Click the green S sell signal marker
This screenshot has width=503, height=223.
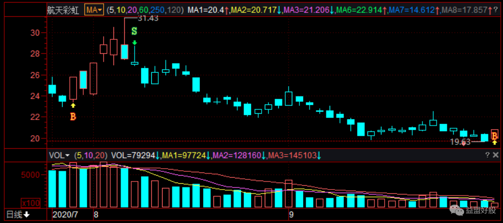[x=134, y=31]
